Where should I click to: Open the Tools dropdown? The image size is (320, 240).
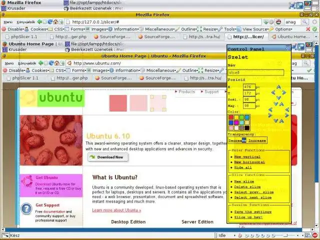point(227,29)
